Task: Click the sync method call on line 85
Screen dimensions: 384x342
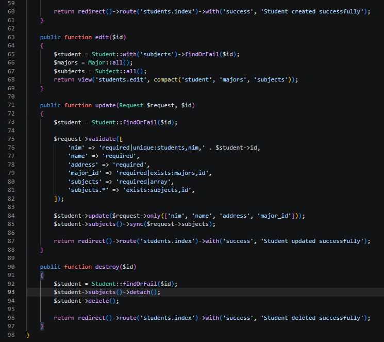Action: (x=137, y=224)
